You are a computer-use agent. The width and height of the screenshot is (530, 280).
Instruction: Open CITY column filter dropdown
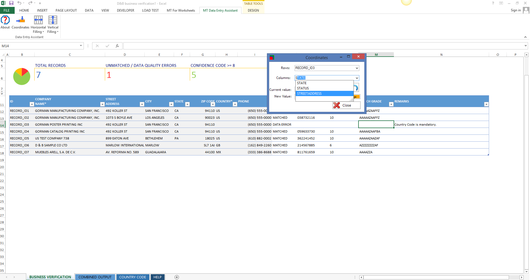click(171, 104)
